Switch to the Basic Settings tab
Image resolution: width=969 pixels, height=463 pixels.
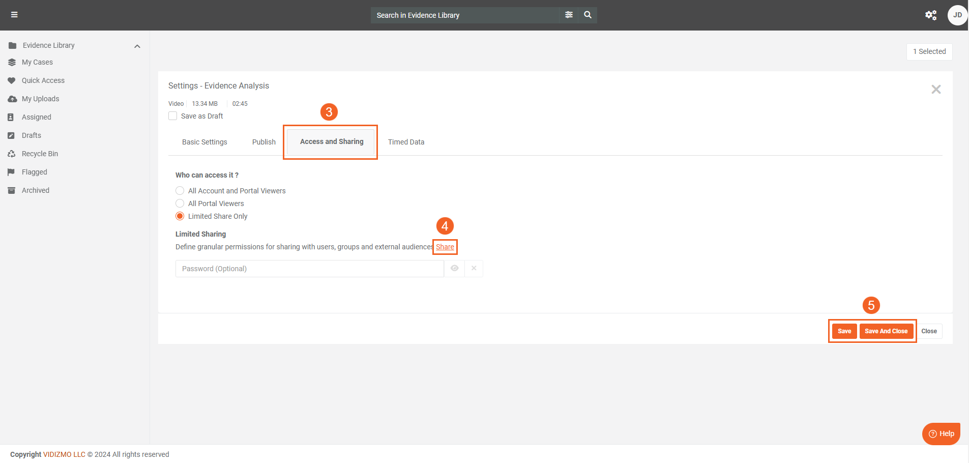coord(204,142)
